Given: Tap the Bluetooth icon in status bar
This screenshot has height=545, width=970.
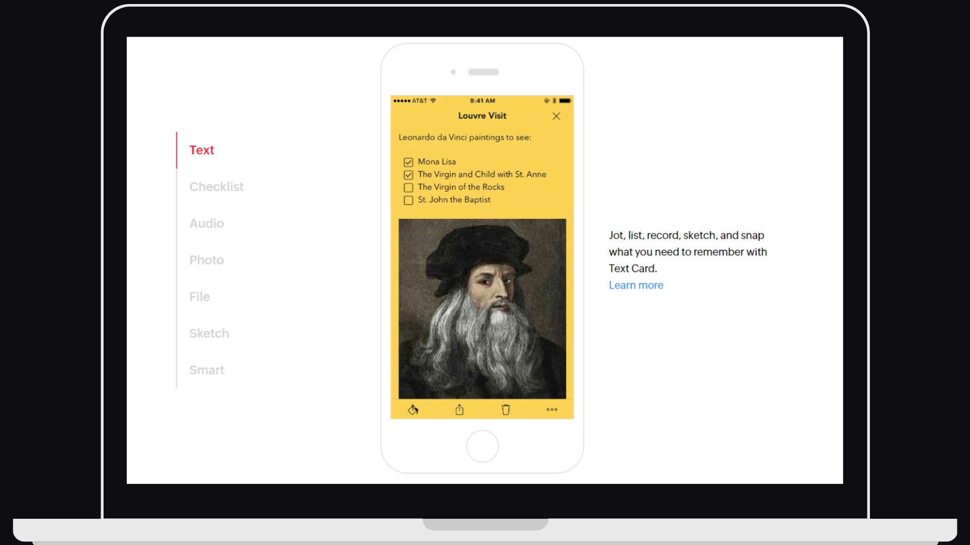Looking at the screenshot, I should pyautogui.click(x=554, y=101).
